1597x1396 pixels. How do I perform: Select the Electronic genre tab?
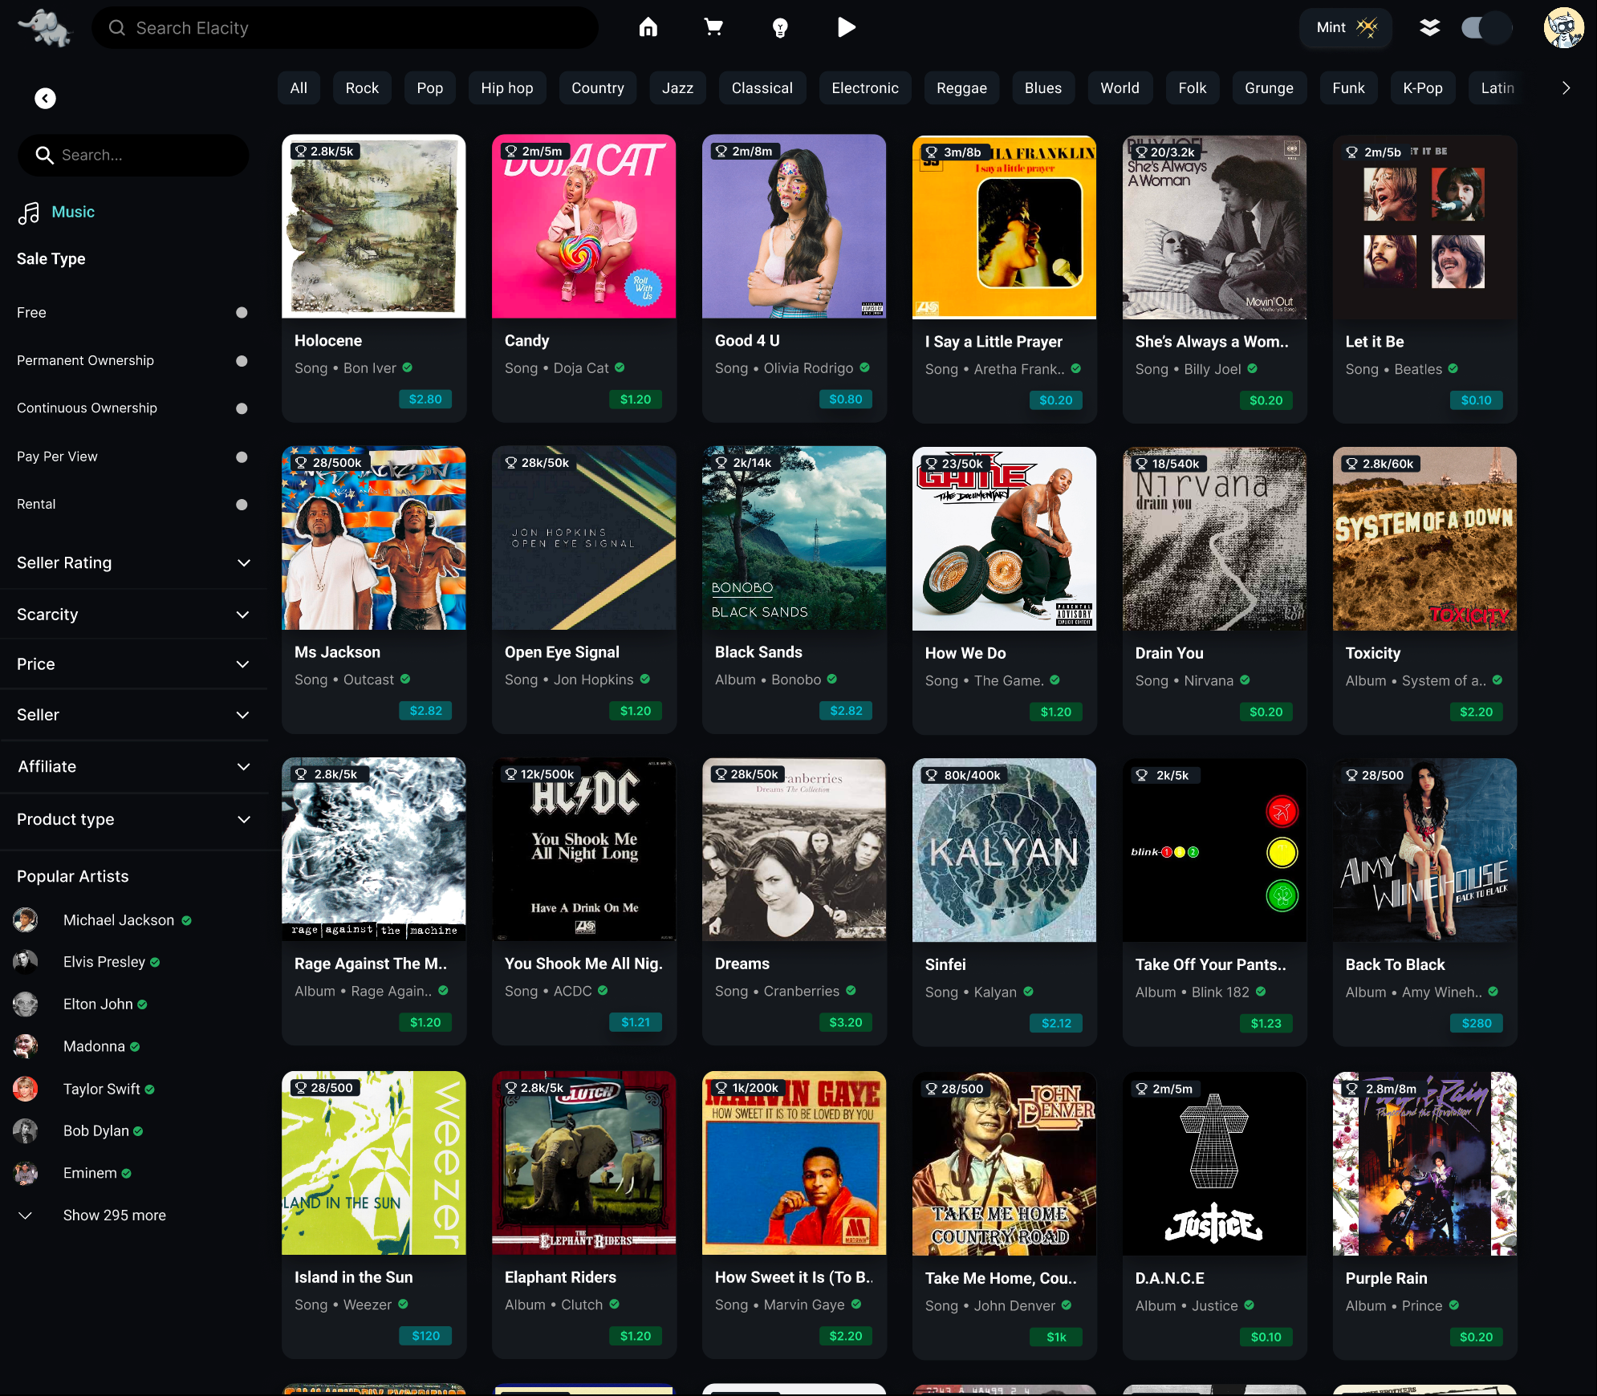[x=865, y=88]
